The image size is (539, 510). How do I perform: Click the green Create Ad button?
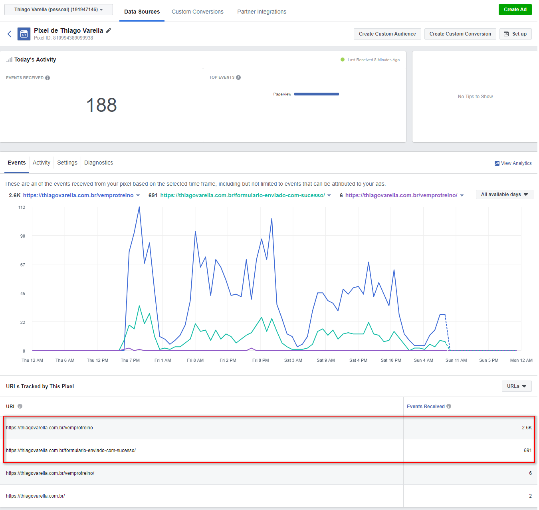(x=515, y=10)
